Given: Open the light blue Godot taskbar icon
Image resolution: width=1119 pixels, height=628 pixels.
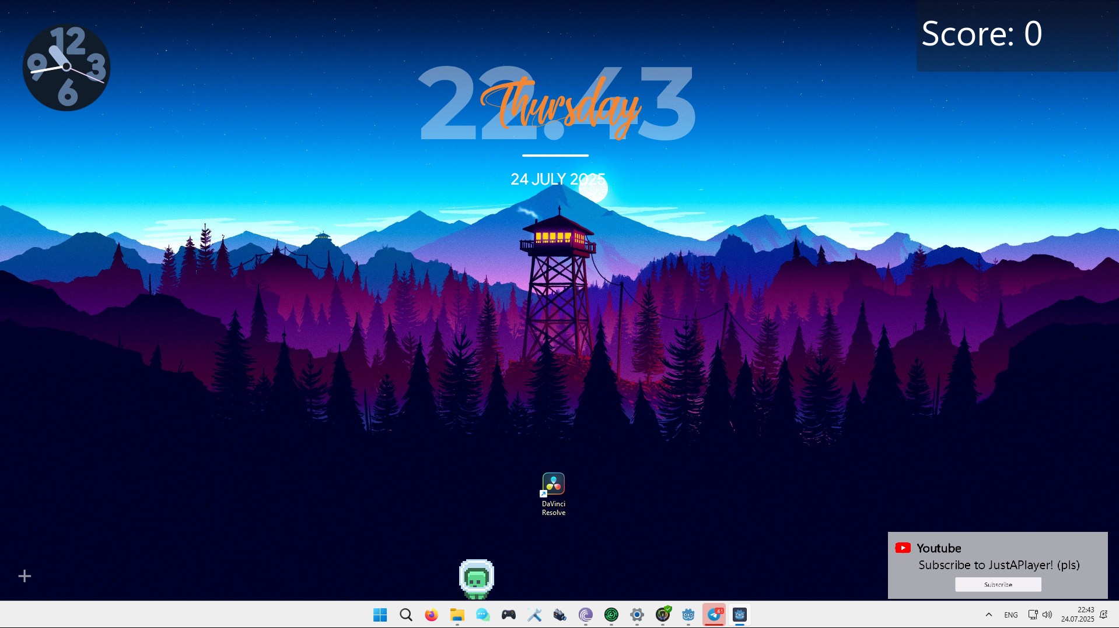Looking at the screenshot, I should click(x=688, y=615).
